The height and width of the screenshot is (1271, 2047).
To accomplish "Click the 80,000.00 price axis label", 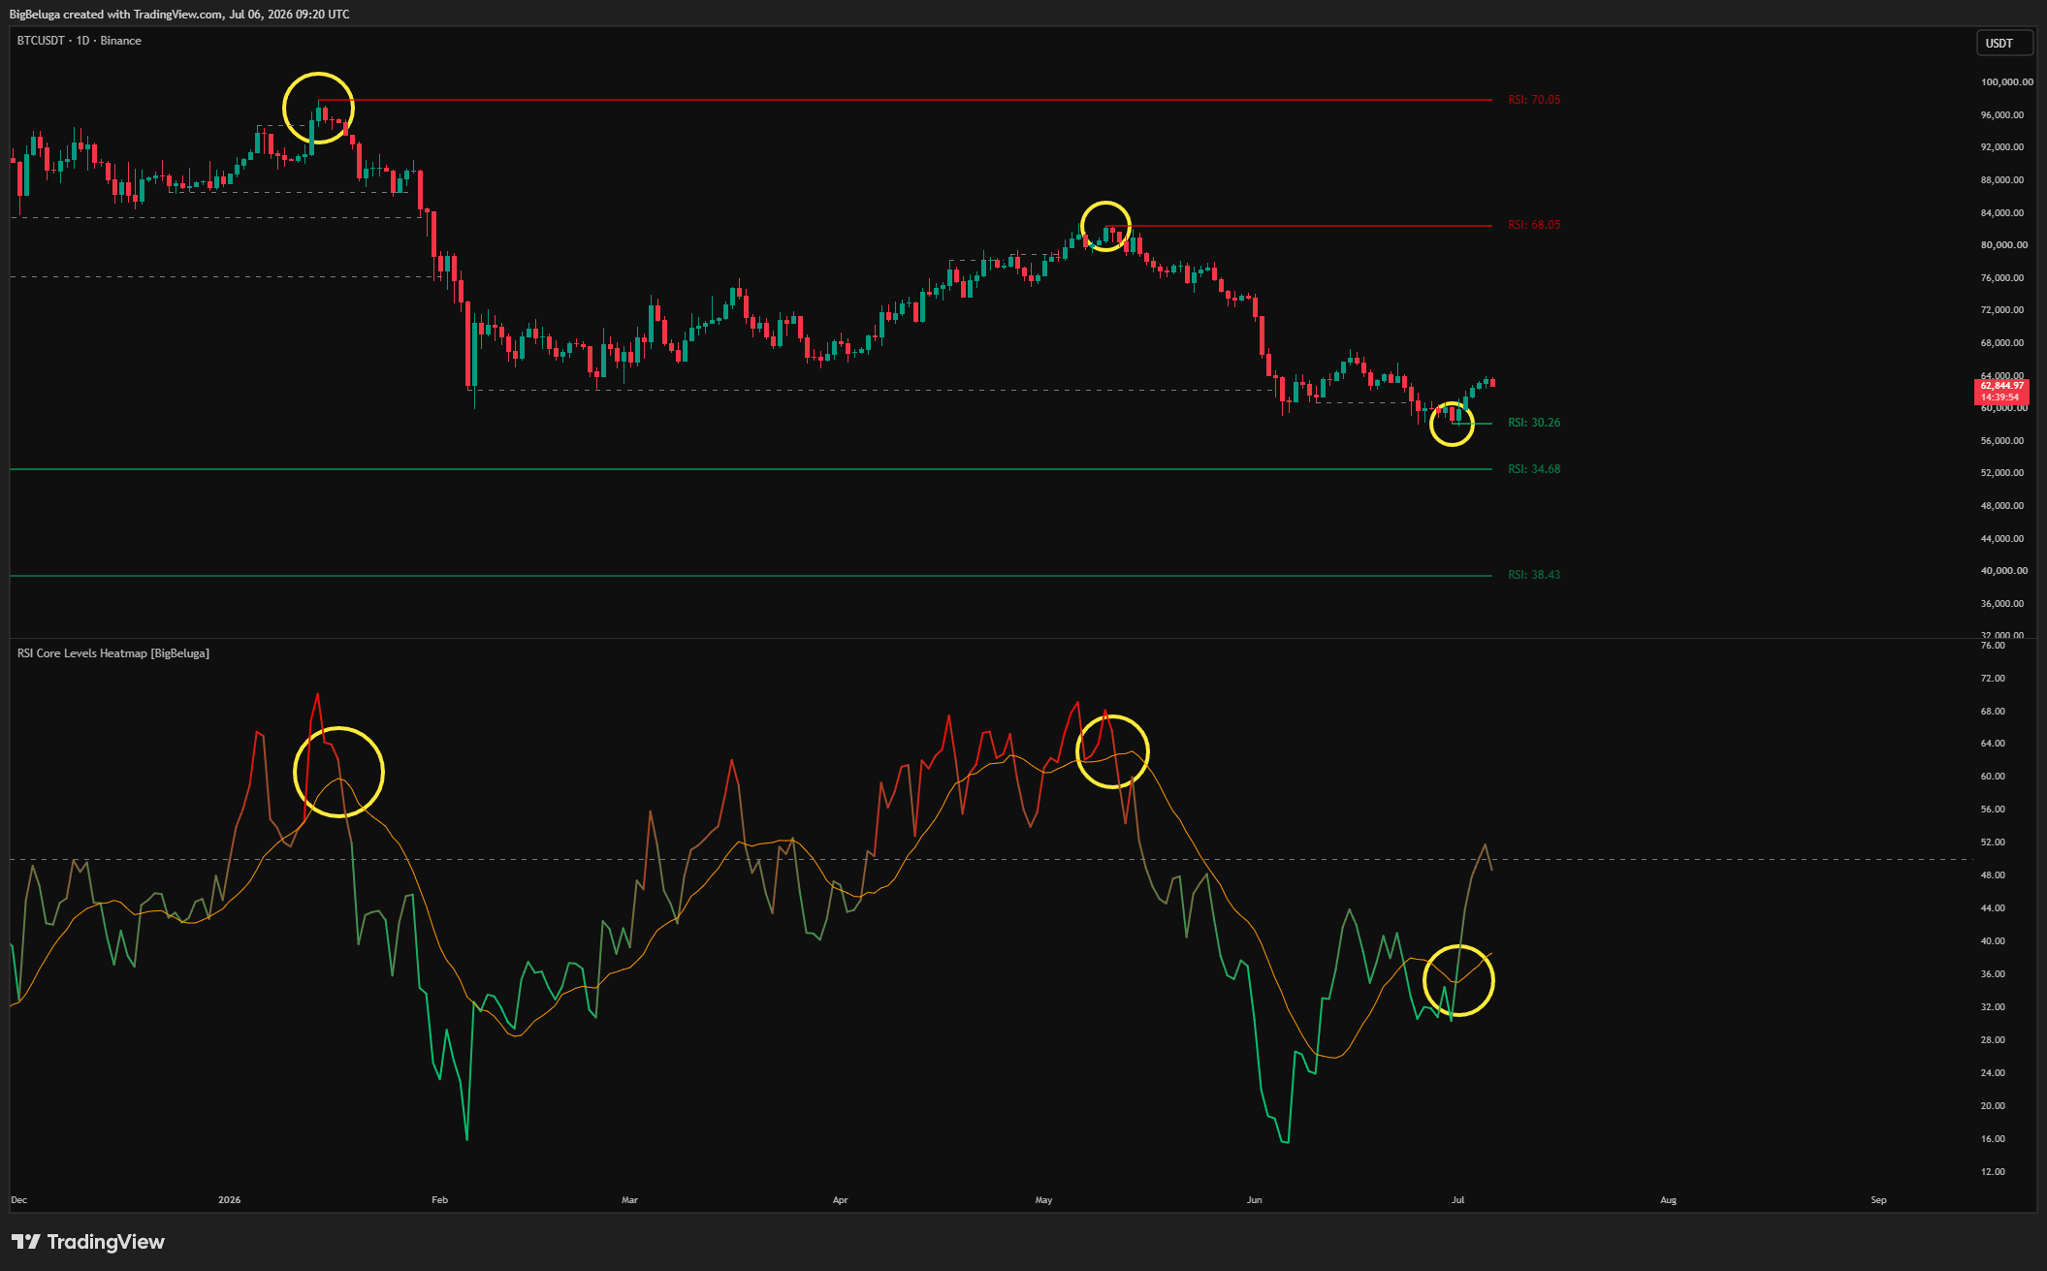I will tap(2003, 245).
